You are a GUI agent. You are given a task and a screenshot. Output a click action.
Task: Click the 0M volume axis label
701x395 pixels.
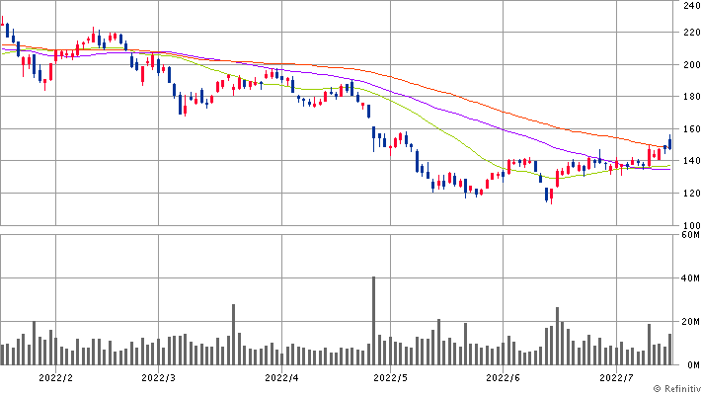tap(691, 364)
